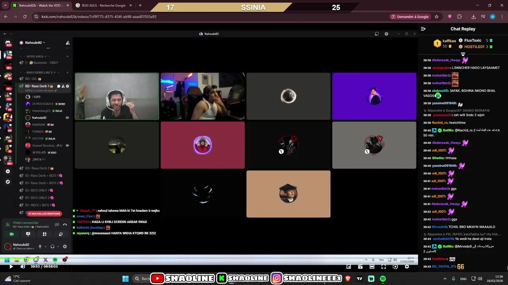Screen dimensions: 508x285
Task: Collapse the Chat Replay panel
Action: pos(423,29)
